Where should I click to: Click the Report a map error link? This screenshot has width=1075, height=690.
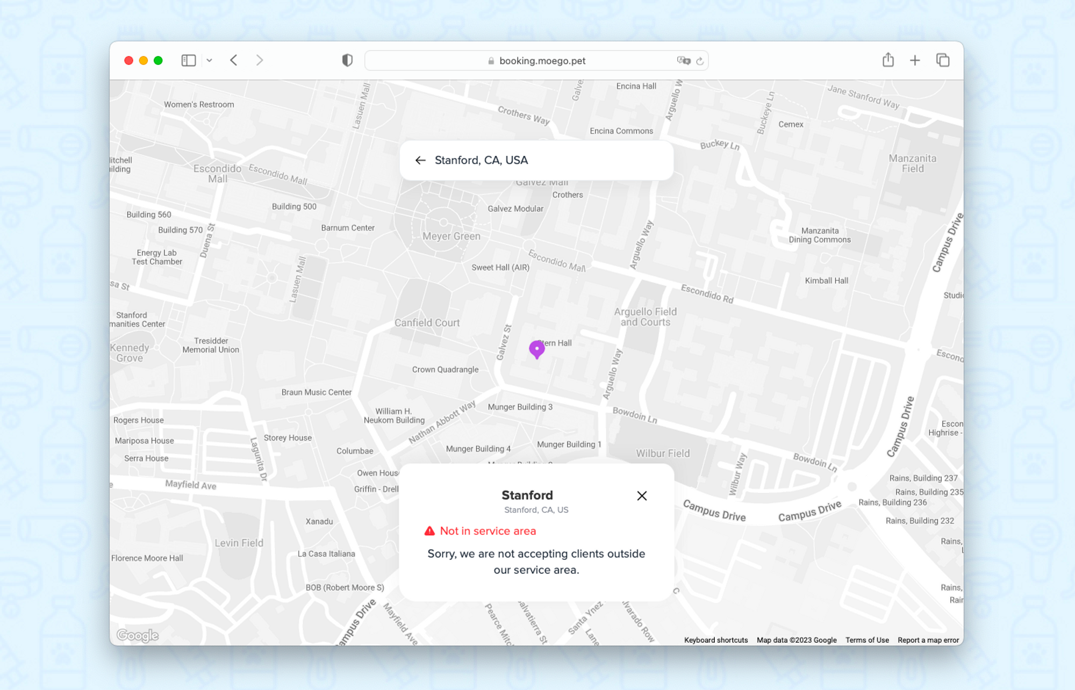point(928,640)
